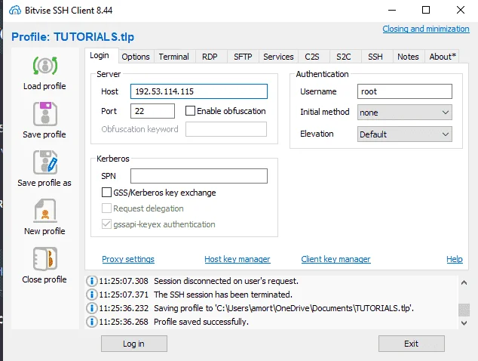
Task: Open Host key manager link
Action: [237, 259]
